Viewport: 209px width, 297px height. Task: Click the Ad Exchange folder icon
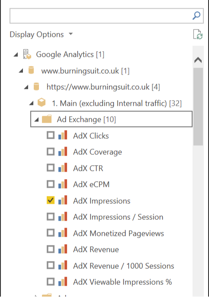47,119
